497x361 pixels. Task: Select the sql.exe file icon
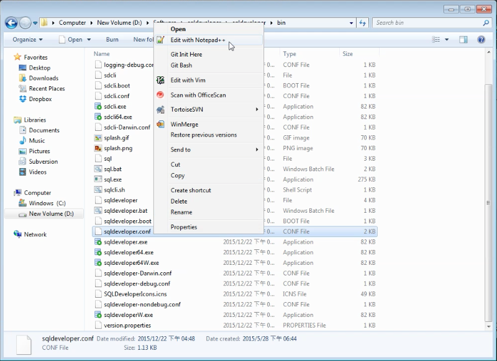coord(98,179)
